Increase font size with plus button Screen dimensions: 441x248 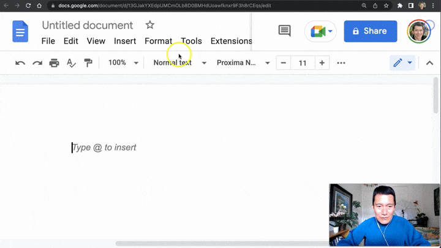[x=322, y=63]
